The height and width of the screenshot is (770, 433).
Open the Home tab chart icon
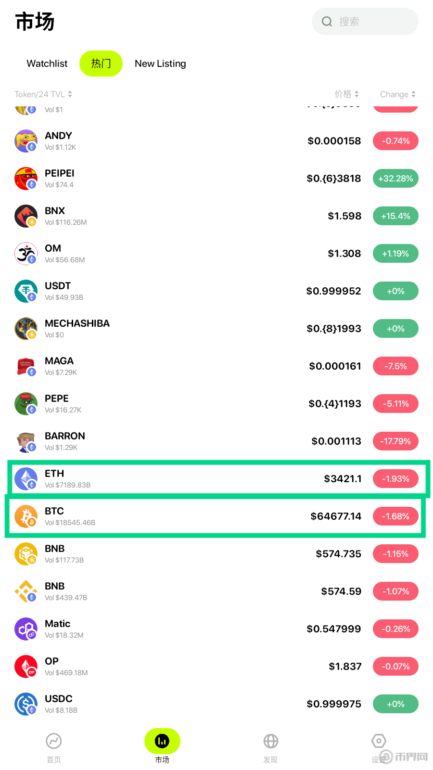point(54,742)
